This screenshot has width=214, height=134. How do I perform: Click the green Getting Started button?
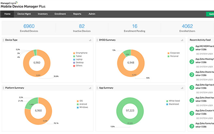pyautogui.click(x=210, y=14)
